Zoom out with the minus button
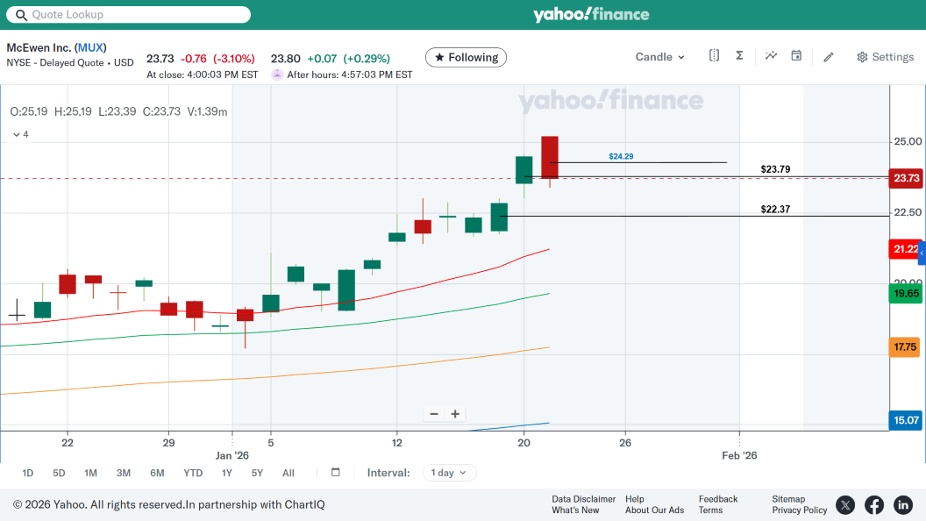926x521 pixels. pos(434,414)
